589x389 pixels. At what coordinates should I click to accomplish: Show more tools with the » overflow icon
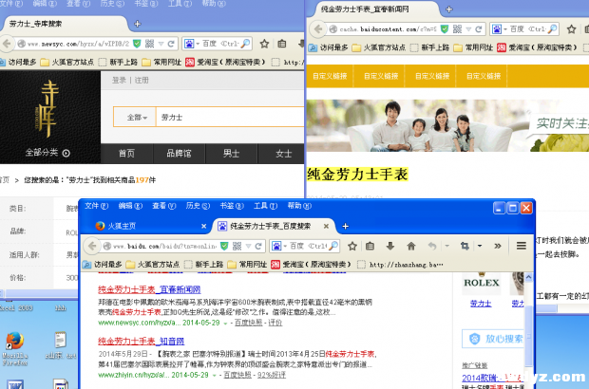498,246
